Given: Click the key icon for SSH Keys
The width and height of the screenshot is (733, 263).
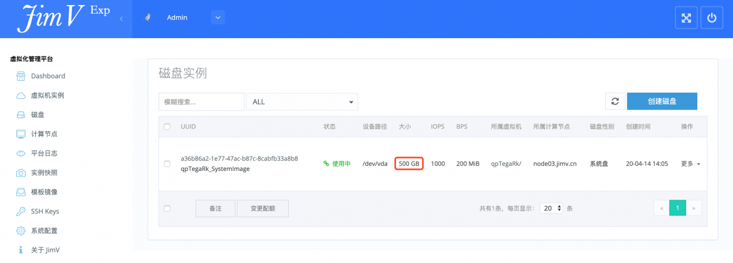Looking at the screenshot, I should 21,211.
